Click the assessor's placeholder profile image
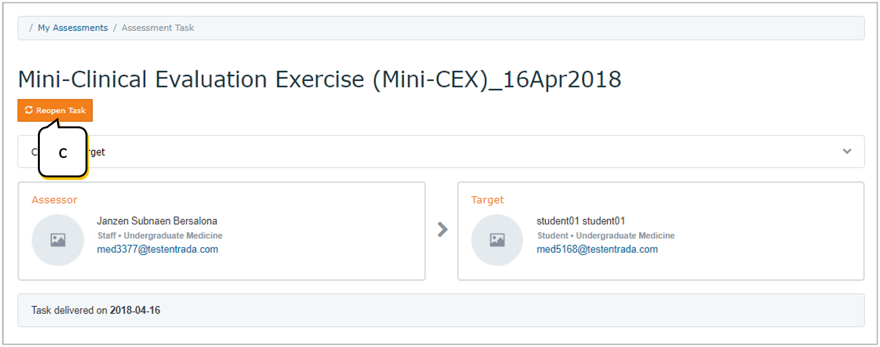 [58, 240]
